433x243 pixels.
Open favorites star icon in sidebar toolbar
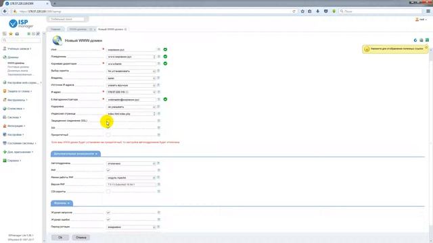coord(11,34)
